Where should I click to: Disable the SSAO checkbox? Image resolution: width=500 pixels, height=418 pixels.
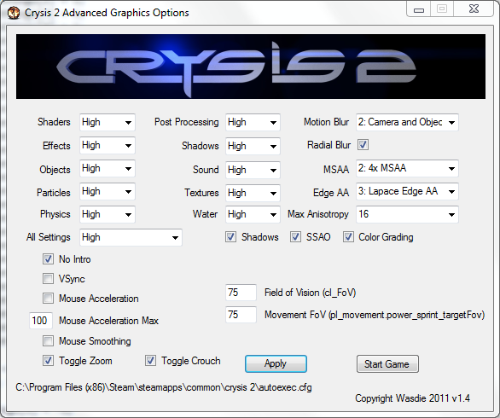[x=295, y=237]
